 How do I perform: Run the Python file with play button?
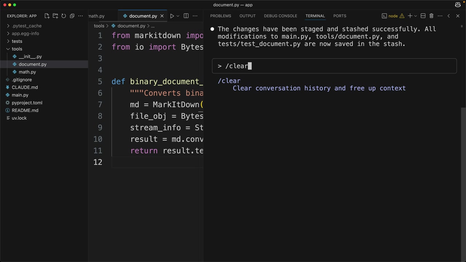(x=172, y=16)
